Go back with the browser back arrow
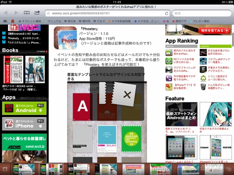This screenshot has width=234, height=175. [x=6, y=13]
